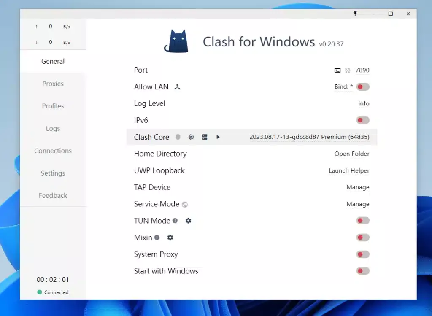Viewport: 432px width, 316px height.
Task: Click the chip icon in Clash Core row
Action: [x=191, y=137]
